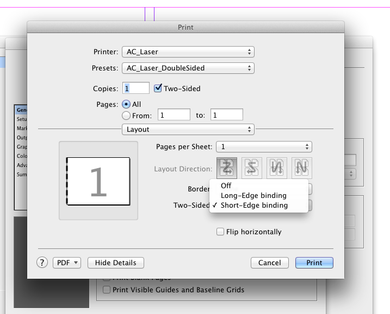The height and width of the screenshot is (314, 390).
Task: Select the third layout direction icon
Action: [277, 168]
